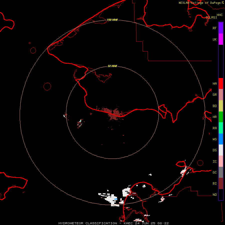
Task: Click the 100 NMI range ring label
Action: point(112,20)
